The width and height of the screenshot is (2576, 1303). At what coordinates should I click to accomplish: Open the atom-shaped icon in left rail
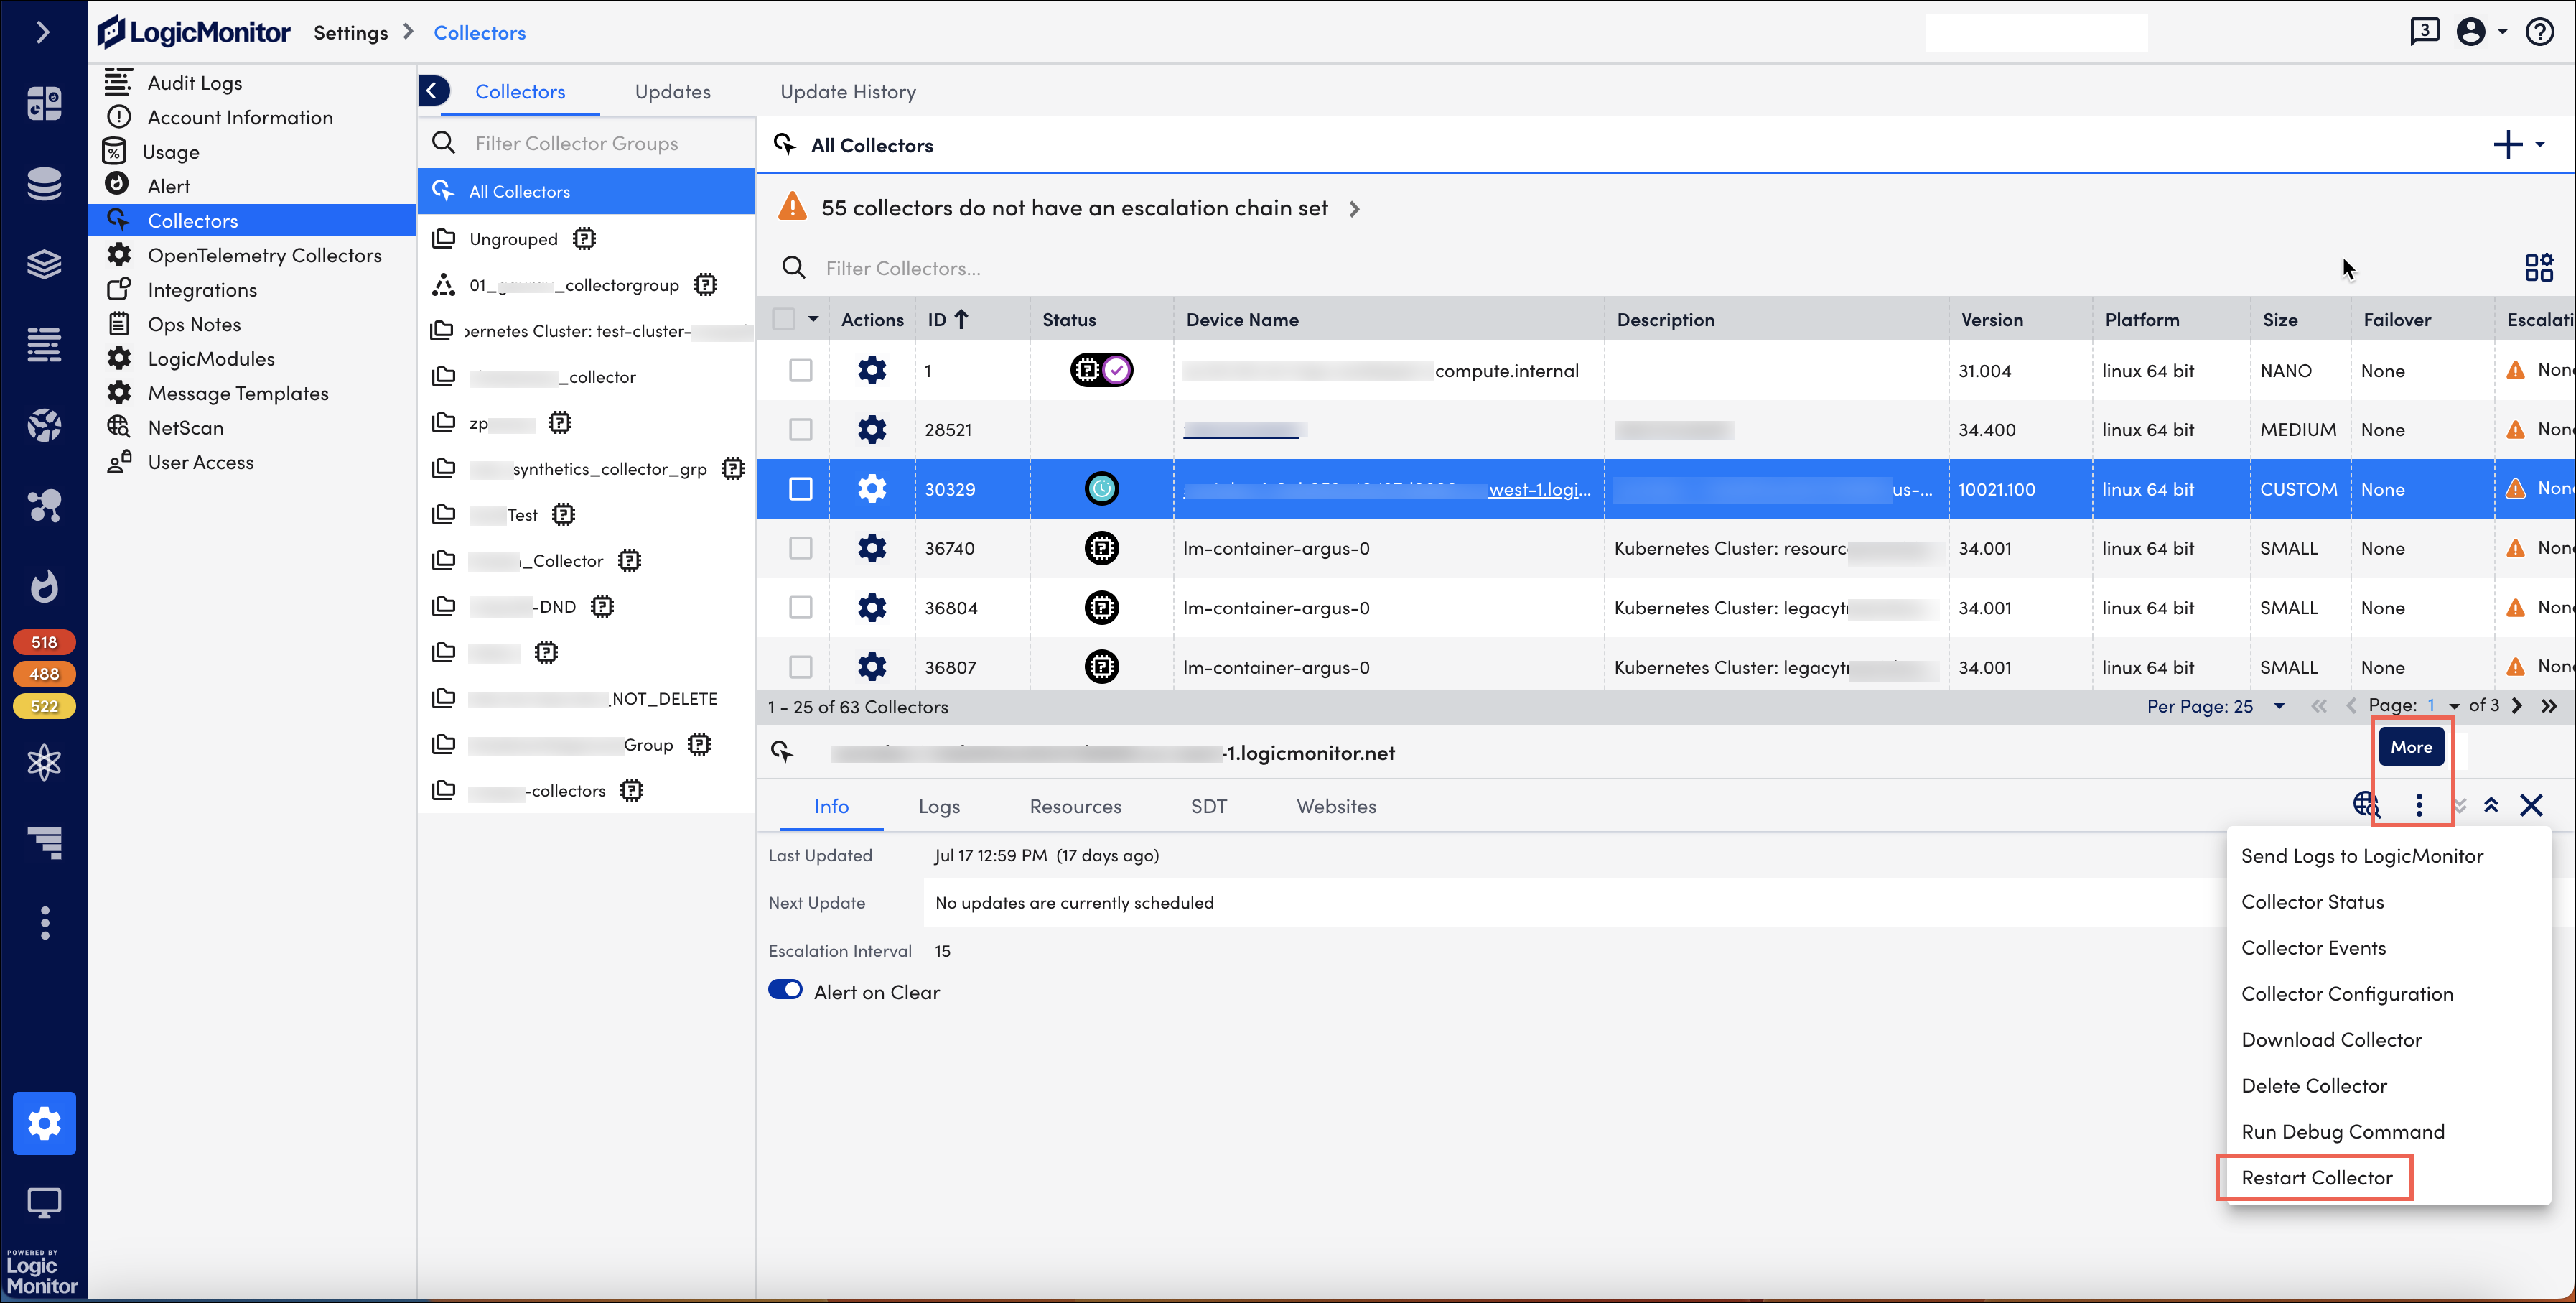click(44, 763)
